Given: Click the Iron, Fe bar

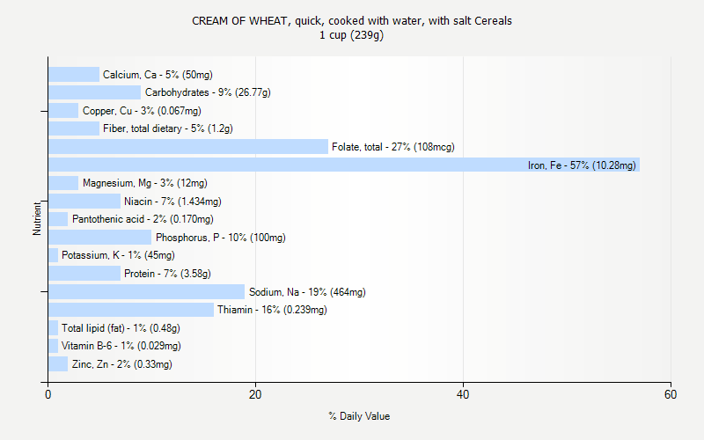Looking at the screenshot, I should [343, 165].
